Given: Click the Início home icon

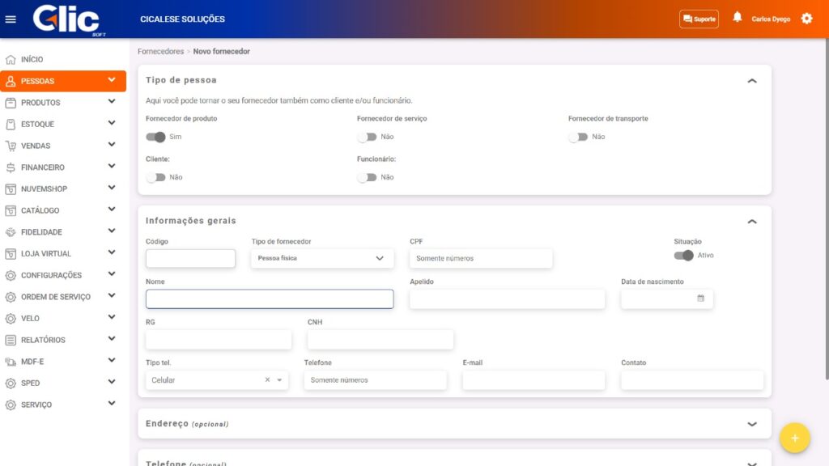Looking at the screenshot, I should point(11,60).
